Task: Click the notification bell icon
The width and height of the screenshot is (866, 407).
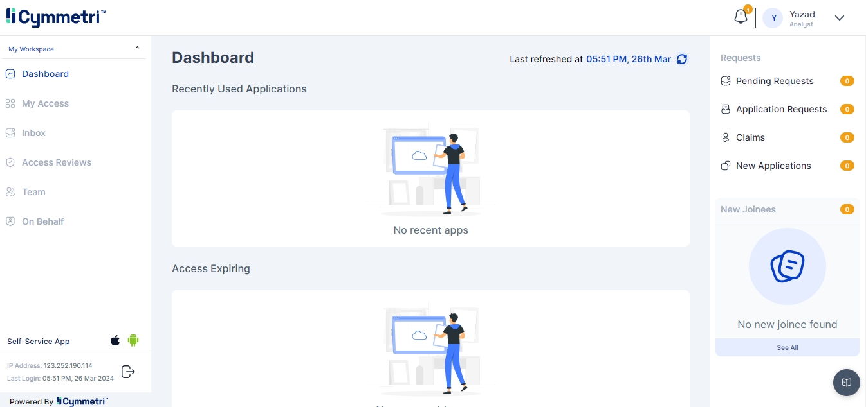Action: (x=741, y=17)
